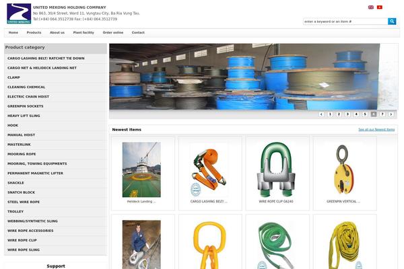The width and height of the screenshot is (404, 269).
Task: Click the CARGO LASHING BELT/ product title
Action: click(x=209, y=202)
